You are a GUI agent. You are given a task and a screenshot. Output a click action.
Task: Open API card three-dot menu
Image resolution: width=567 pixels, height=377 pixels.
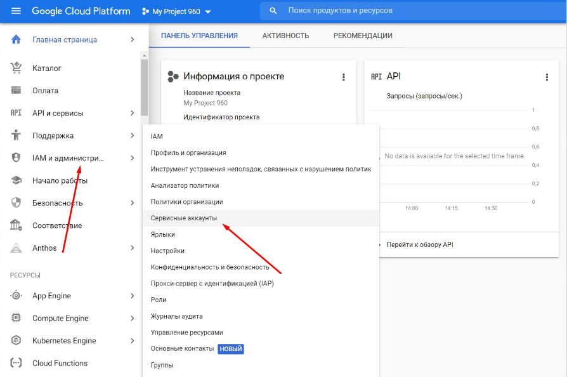[x=547, y=77]
